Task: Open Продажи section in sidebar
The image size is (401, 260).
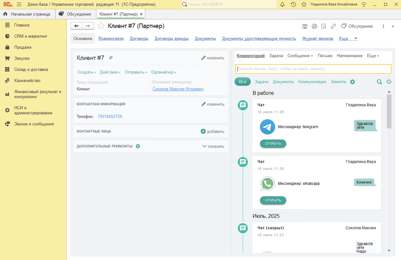Action: click(x=23, y=47)
